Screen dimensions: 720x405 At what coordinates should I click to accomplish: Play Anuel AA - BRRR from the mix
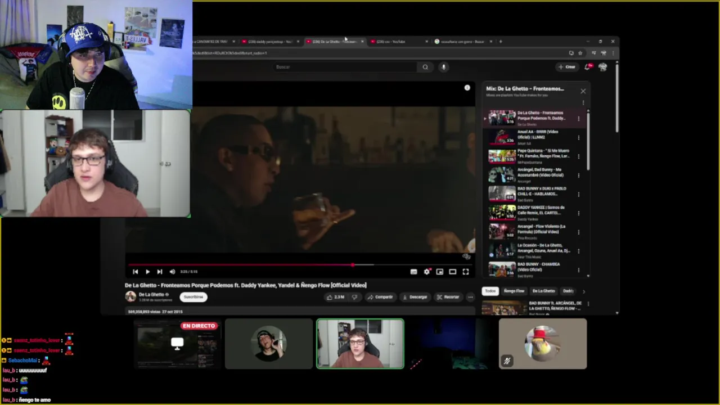[532, 137]
